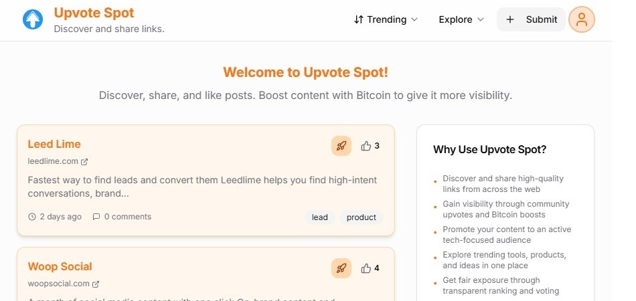Click the sort arrows icon beside Trending
Screen dimensions: 636x301
coord(359,19)
